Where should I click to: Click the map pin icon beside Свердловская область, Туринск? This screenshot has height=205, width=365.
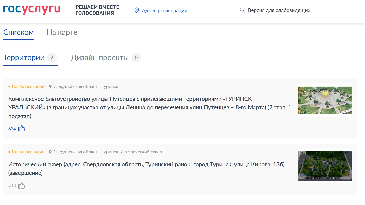(x=50, y=87)
